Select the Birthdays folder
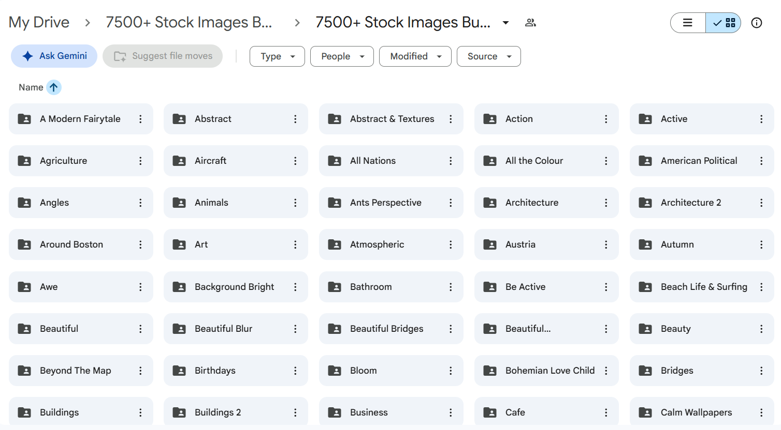 [236, 371]
